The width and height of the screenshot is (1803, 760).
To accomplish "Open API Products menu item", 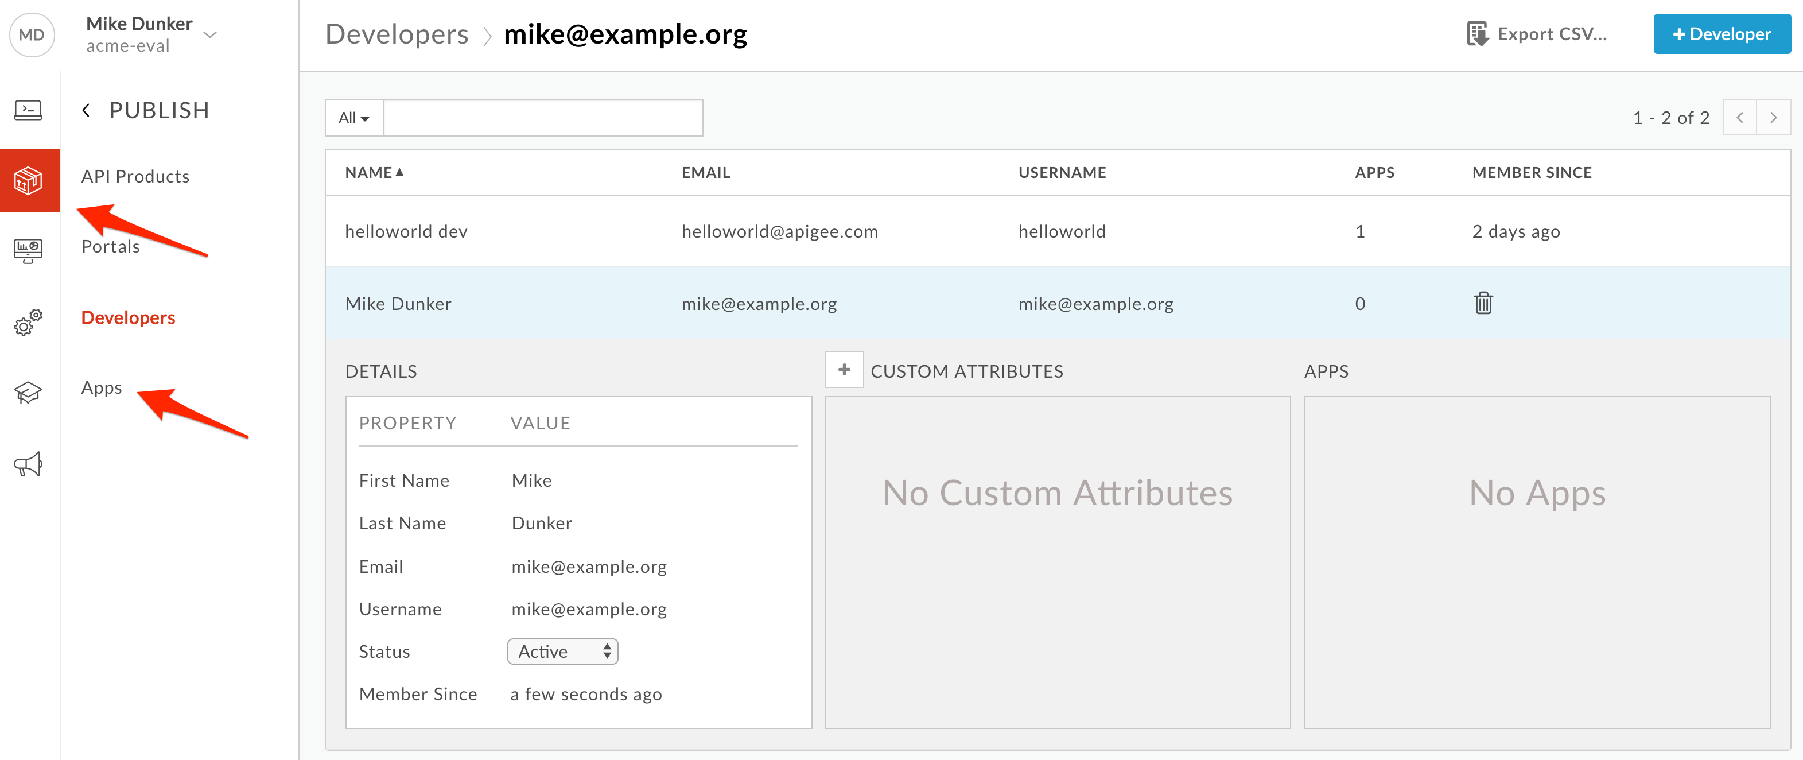I will click(x=135, y=177).
